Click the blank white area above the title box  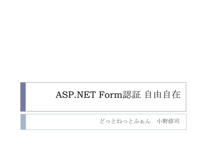click(103, 42)
